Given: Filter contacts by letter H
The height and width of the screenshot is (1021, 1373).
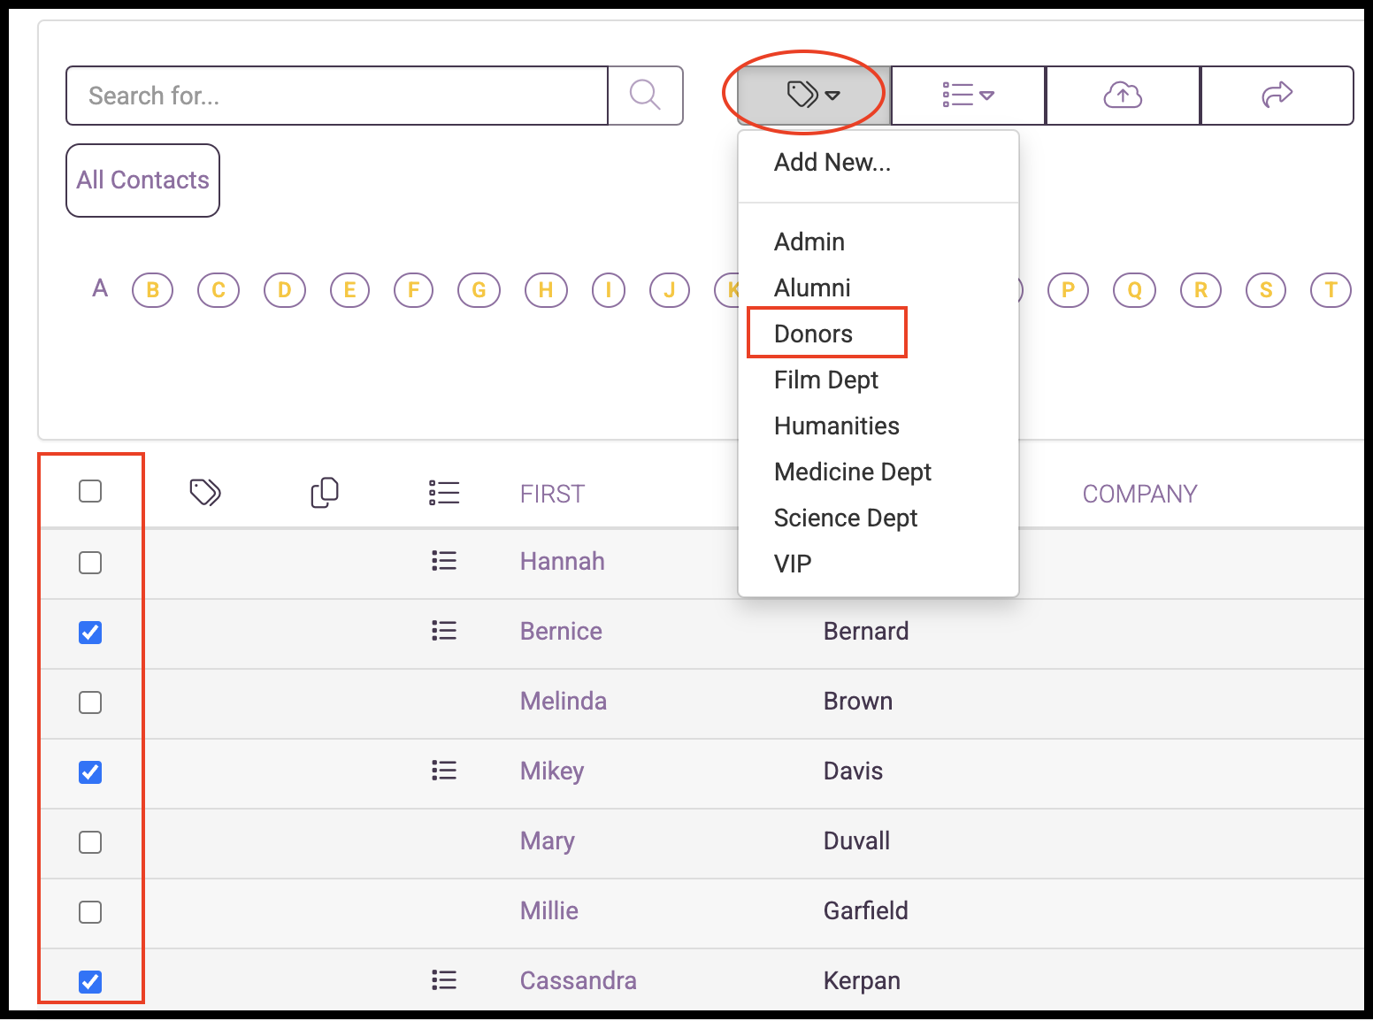Looking at the screenshot, I should coord(546,290).
